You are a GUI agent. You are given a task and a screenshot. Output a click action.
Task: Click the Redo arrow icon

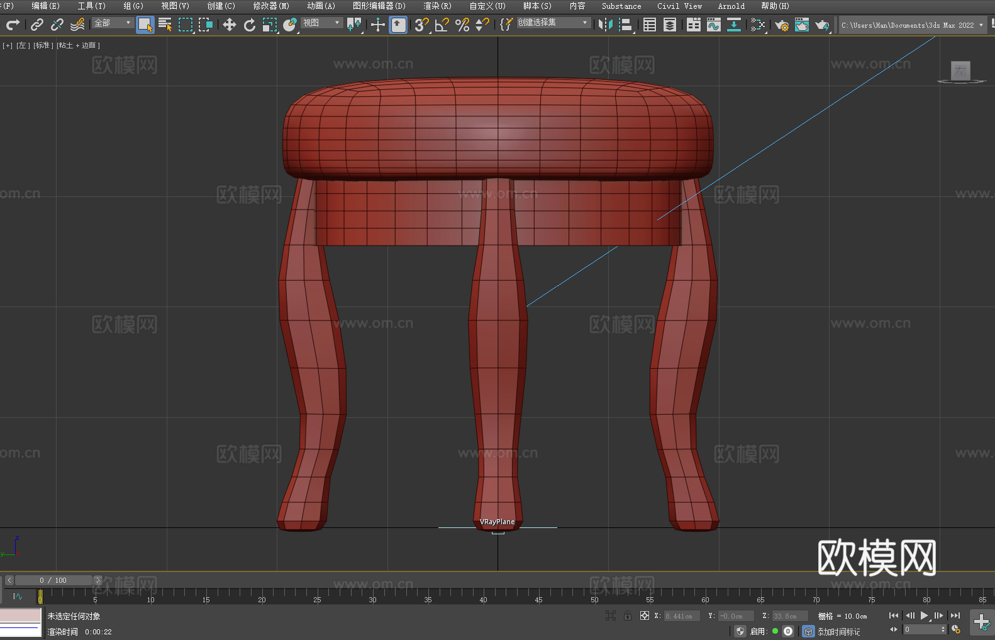[13, 25]
